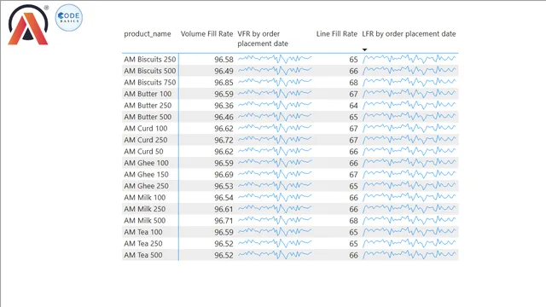Select the AM Ghee 150 row name
The height and width of the screenshot is (307, 546).
pyautogui.click(x=146, y=174)
